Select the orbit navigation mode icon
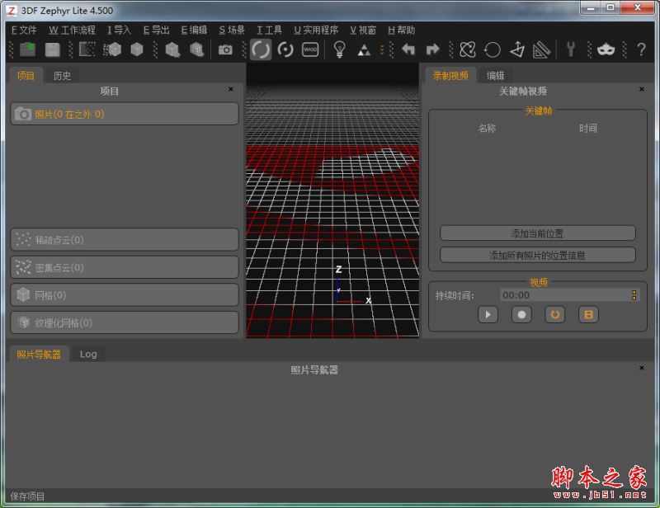Viewport: 660px width, 508px height. click(x=261, y=49)
